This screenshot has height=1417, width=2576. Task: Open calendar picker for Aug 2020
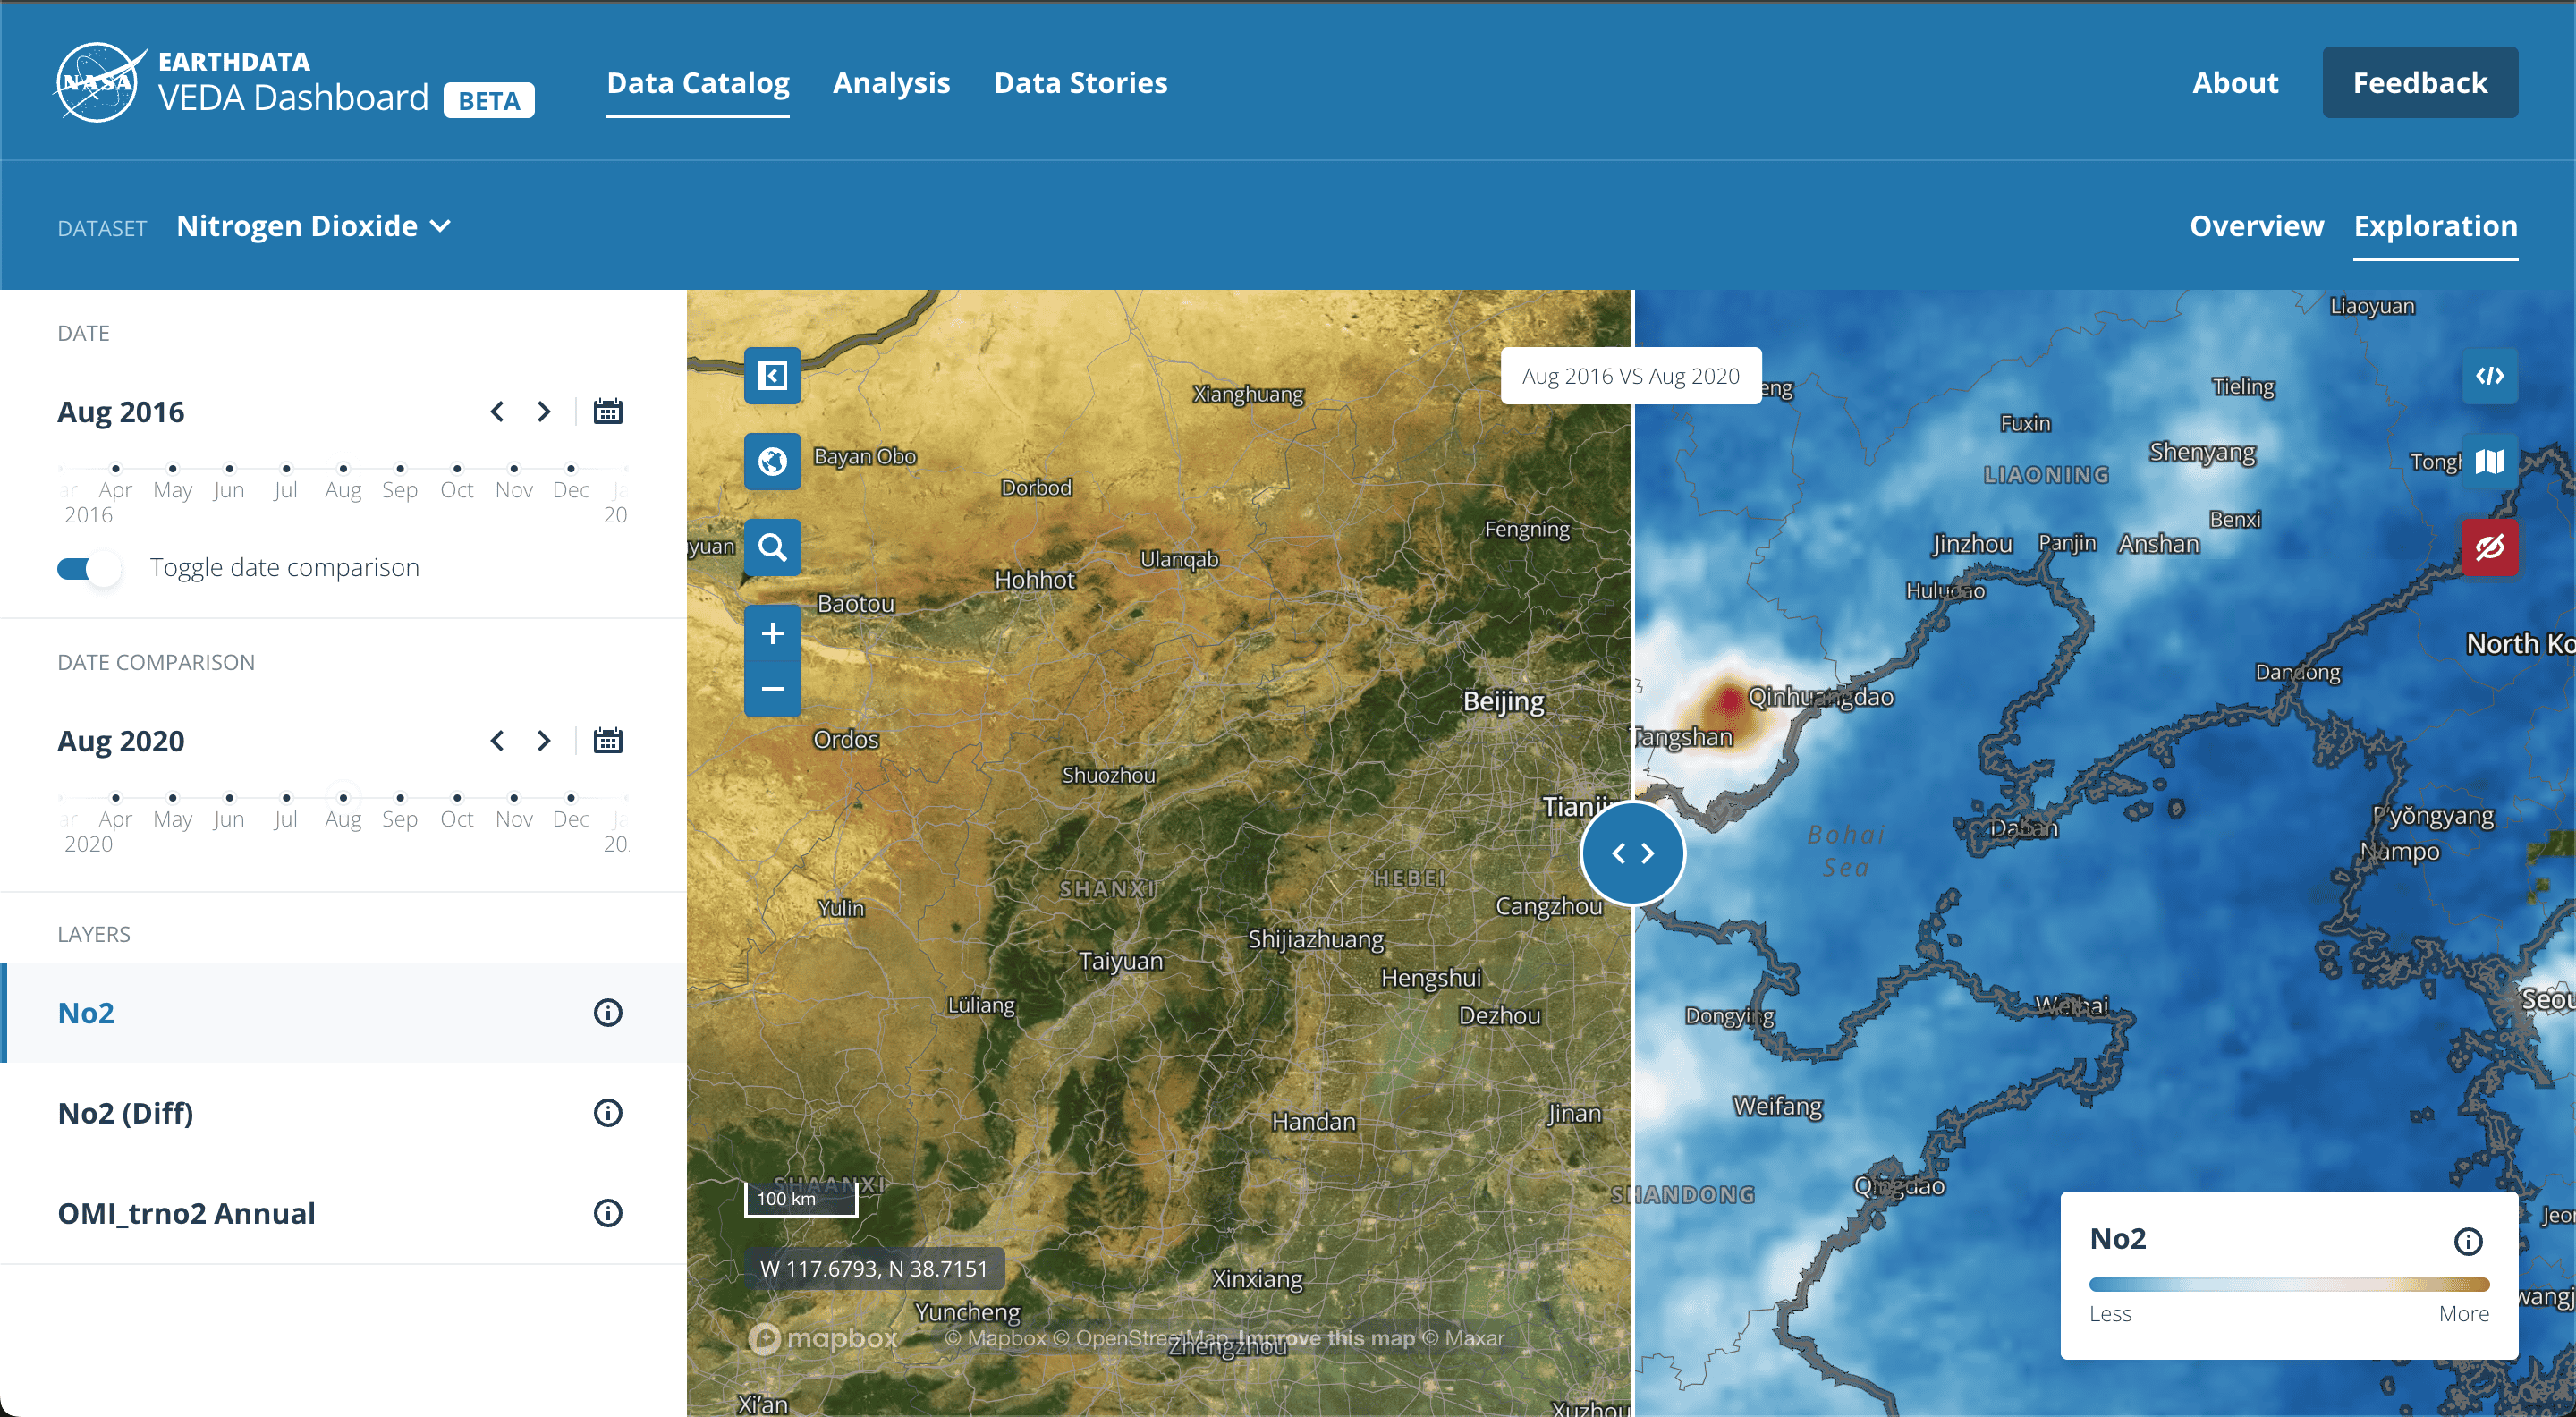[x=608, y=740]
